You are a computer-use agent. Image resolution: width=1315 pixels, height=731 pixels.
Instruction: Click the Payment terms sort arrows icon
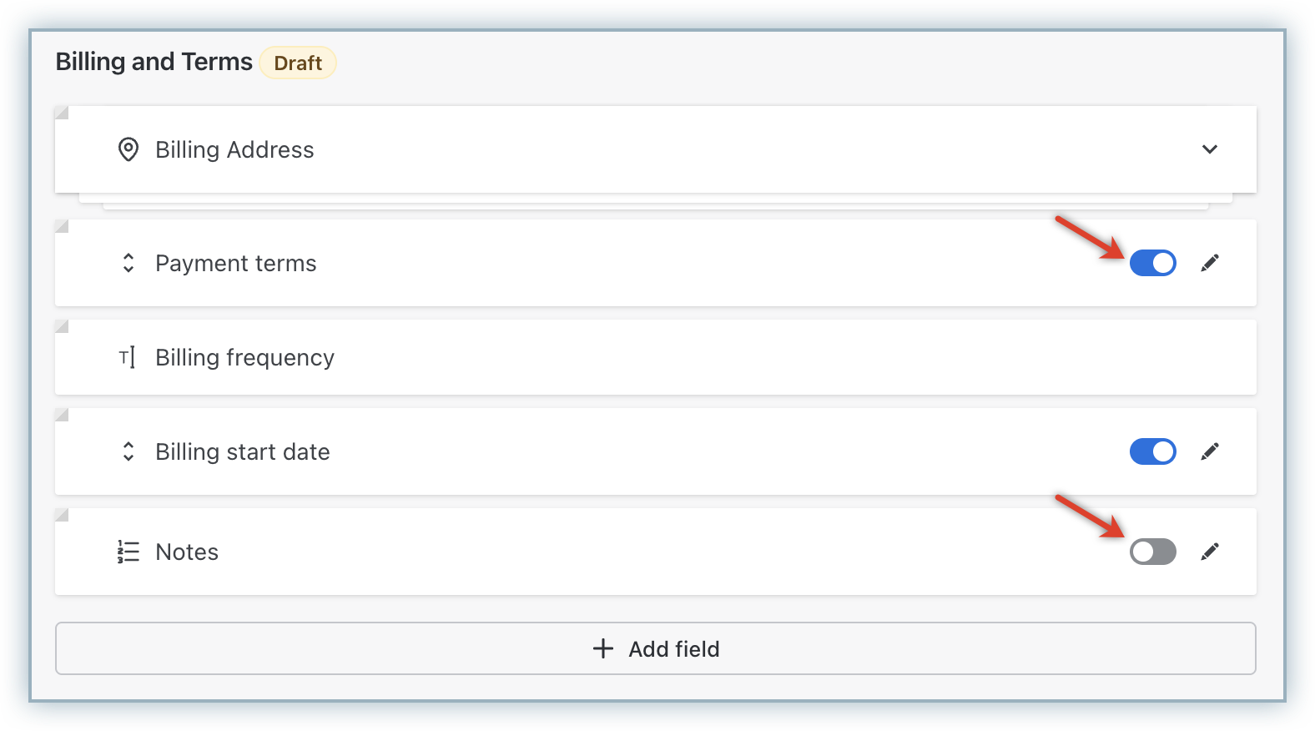click(128, 263)
